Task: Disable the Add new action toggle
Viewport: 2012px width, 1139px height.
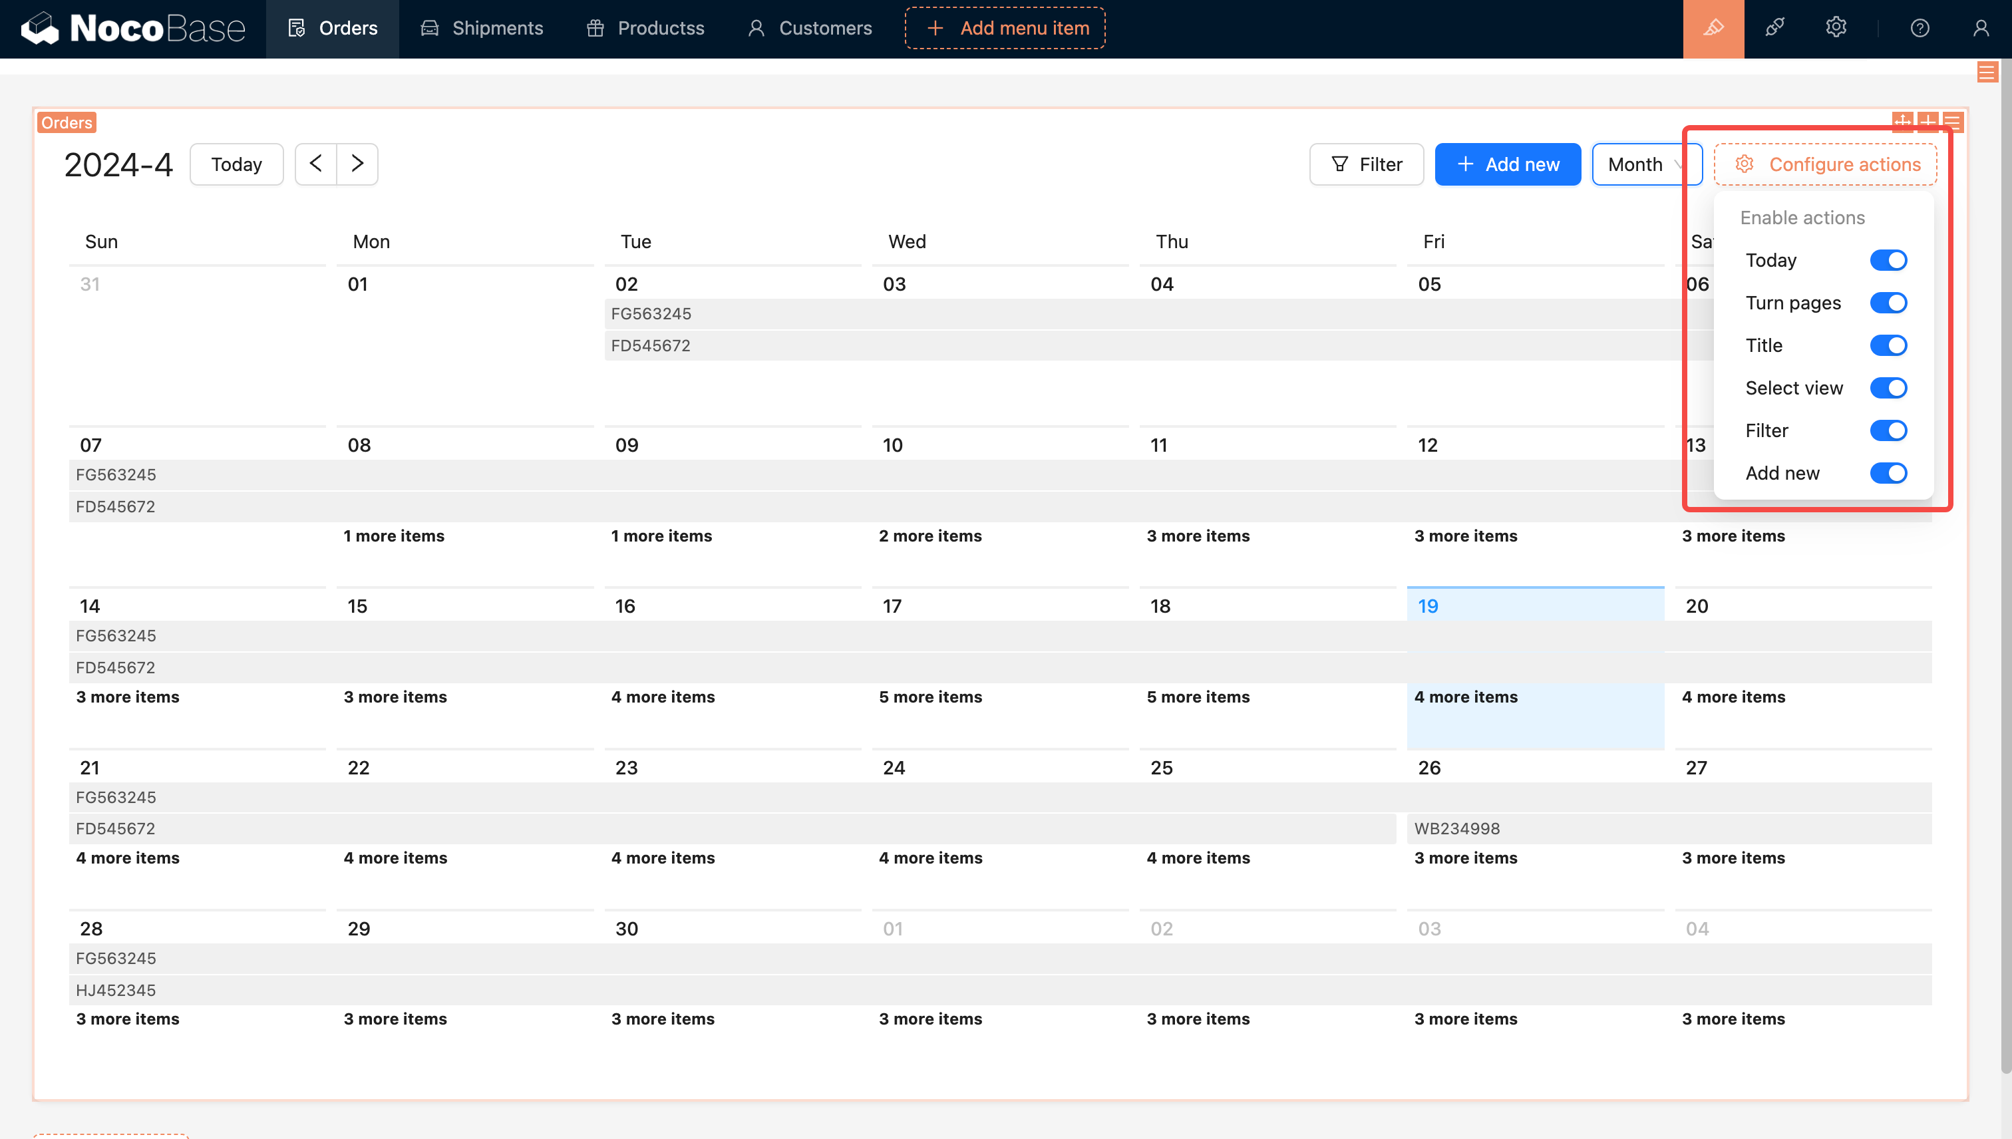Action: tap(1888, 473)
